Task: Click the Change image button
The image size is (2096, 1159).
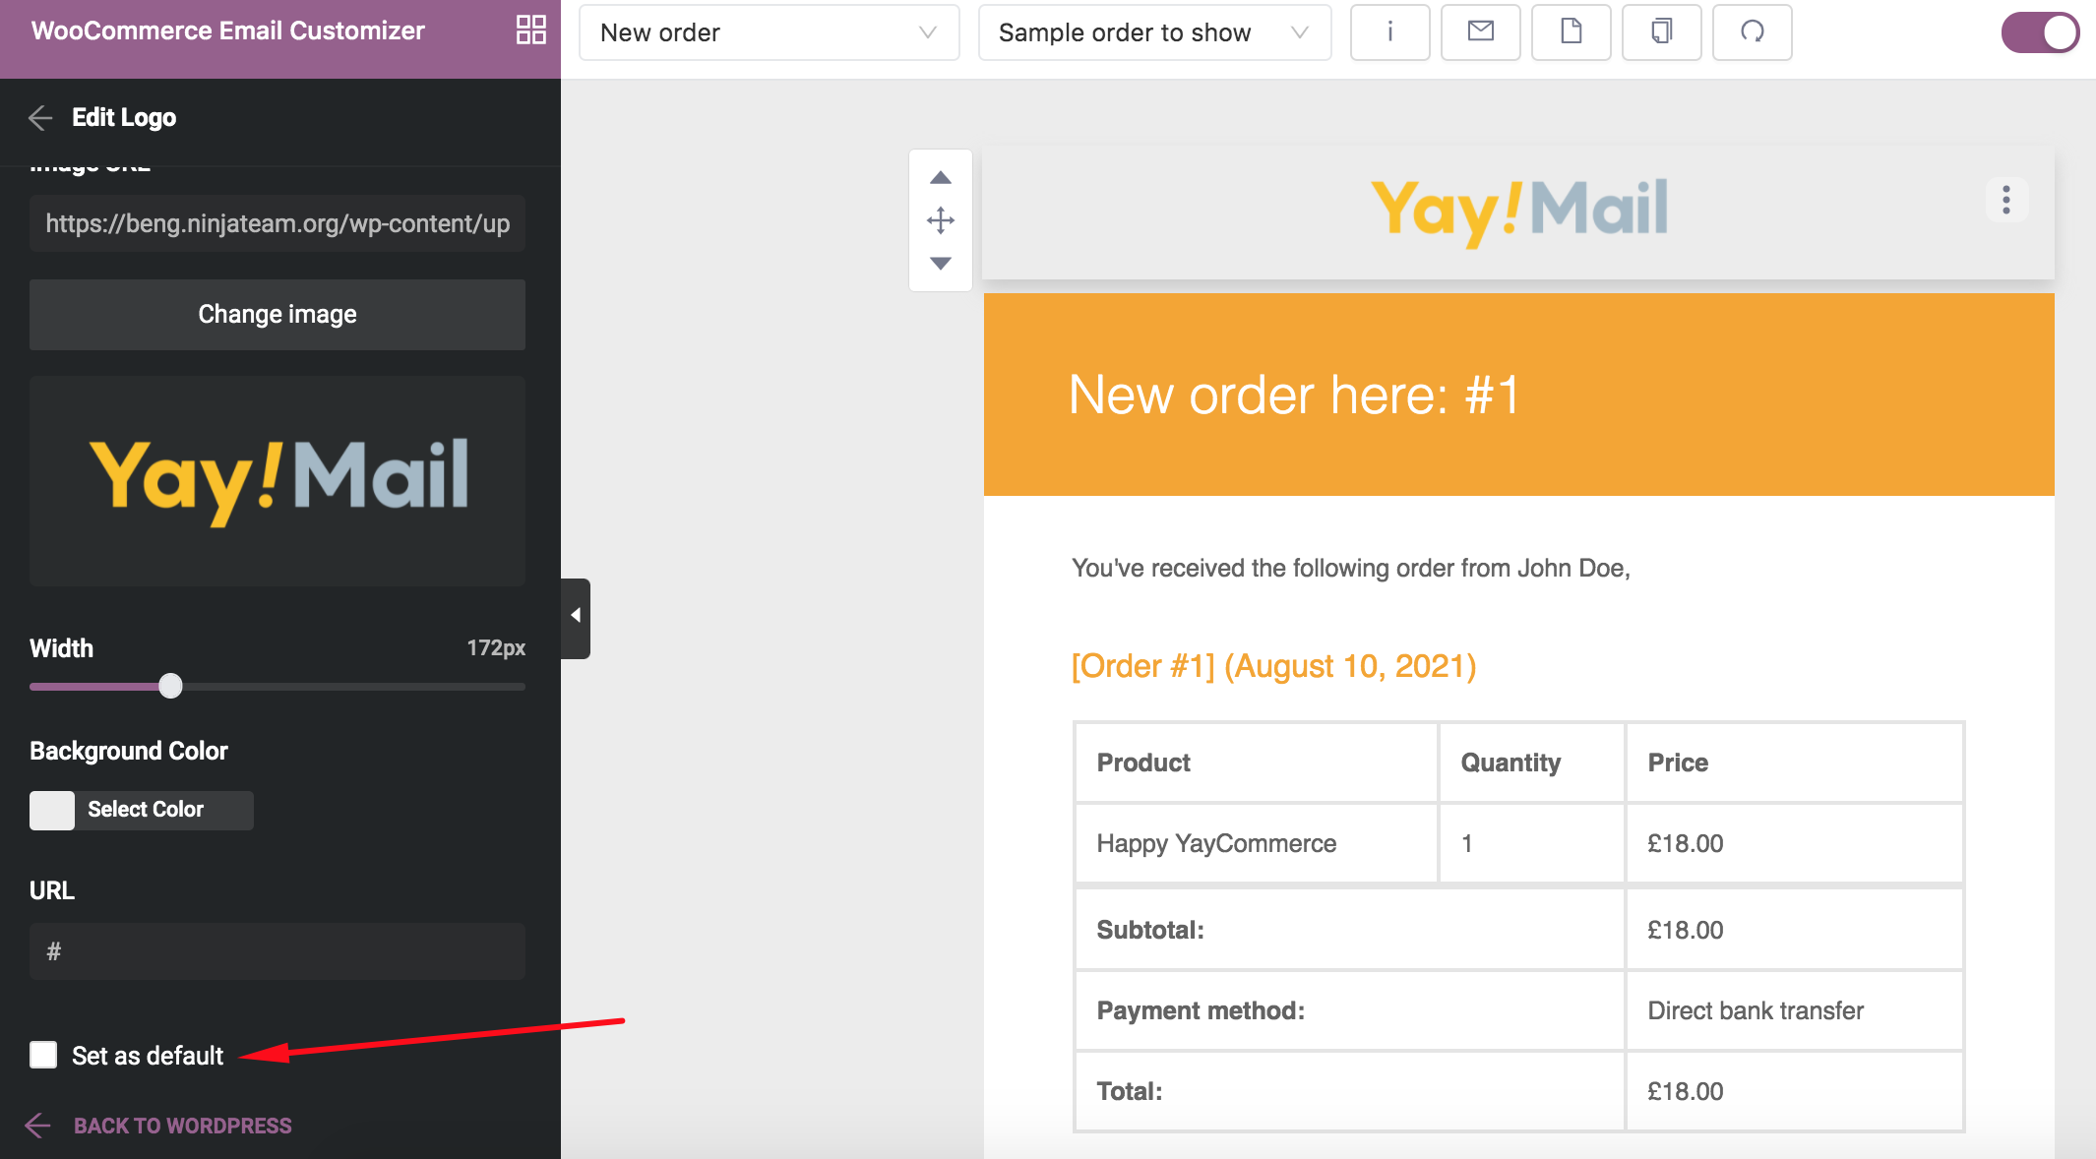Action: [x=277, y=315]
